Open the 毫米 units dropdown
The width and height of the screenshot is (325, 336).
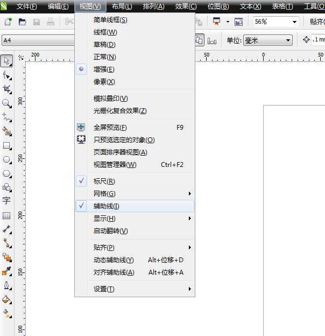pyautogui.click(x=288, y=40)
